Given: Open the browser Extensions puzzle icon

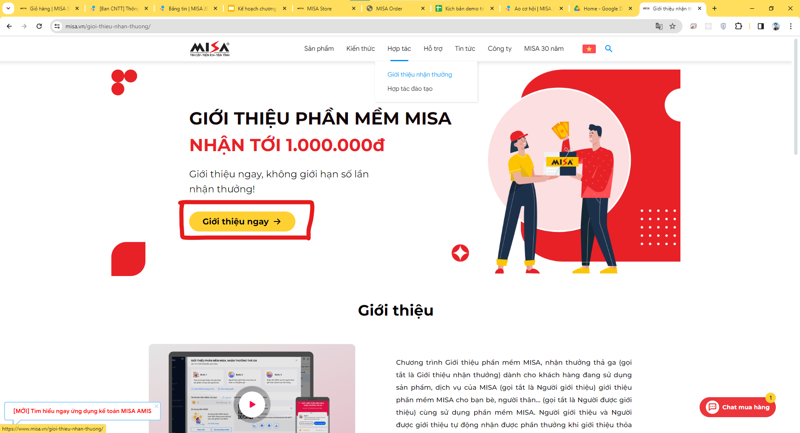Looking at the screenshot, I should click(x=738, y=26).
